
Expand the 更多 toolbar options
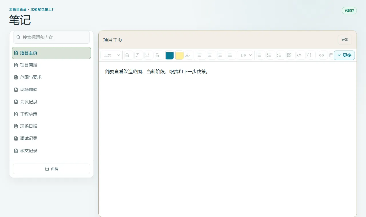[344, 55]
